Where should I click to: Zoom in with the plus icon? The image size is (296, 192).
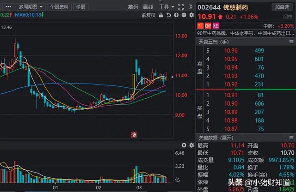[176, 15]
